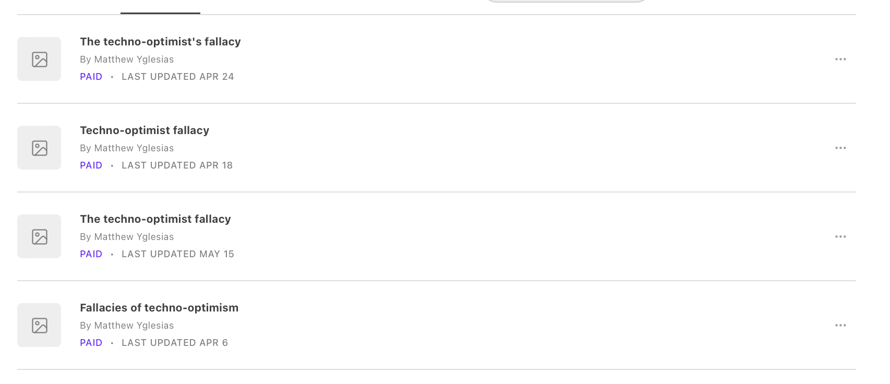
Task: Click image placeholder icon for "The techno-optimist's fallacy"
Action: tap(39, 59)
